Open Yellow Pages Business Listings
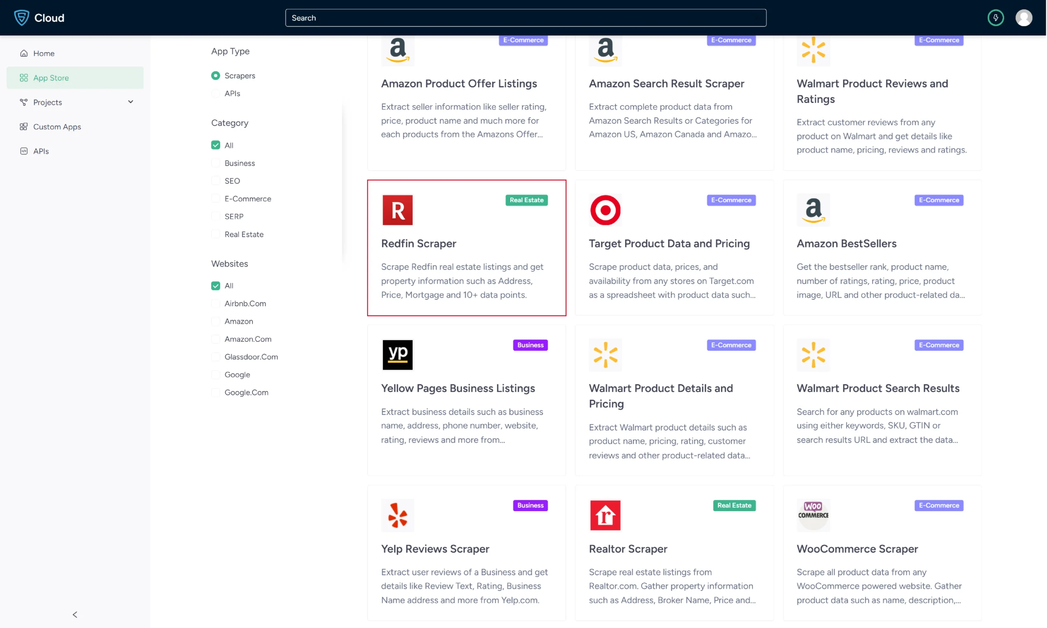 click(x=458, y=388)
